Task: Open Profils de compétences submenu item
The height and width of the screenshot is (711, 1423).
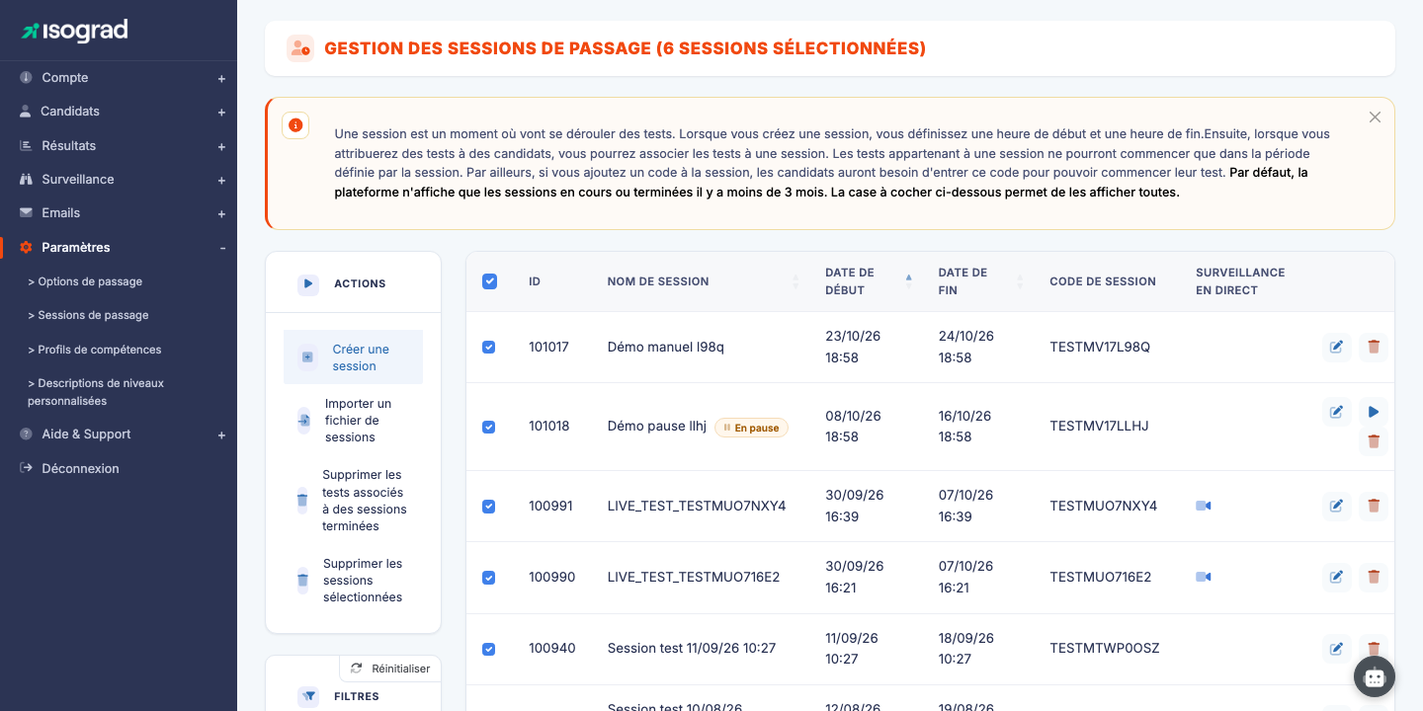Action: (95, 350)
